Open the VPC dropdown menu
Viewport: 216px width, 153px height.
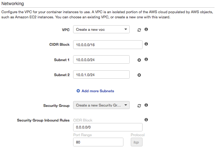(x=101, y=29)
